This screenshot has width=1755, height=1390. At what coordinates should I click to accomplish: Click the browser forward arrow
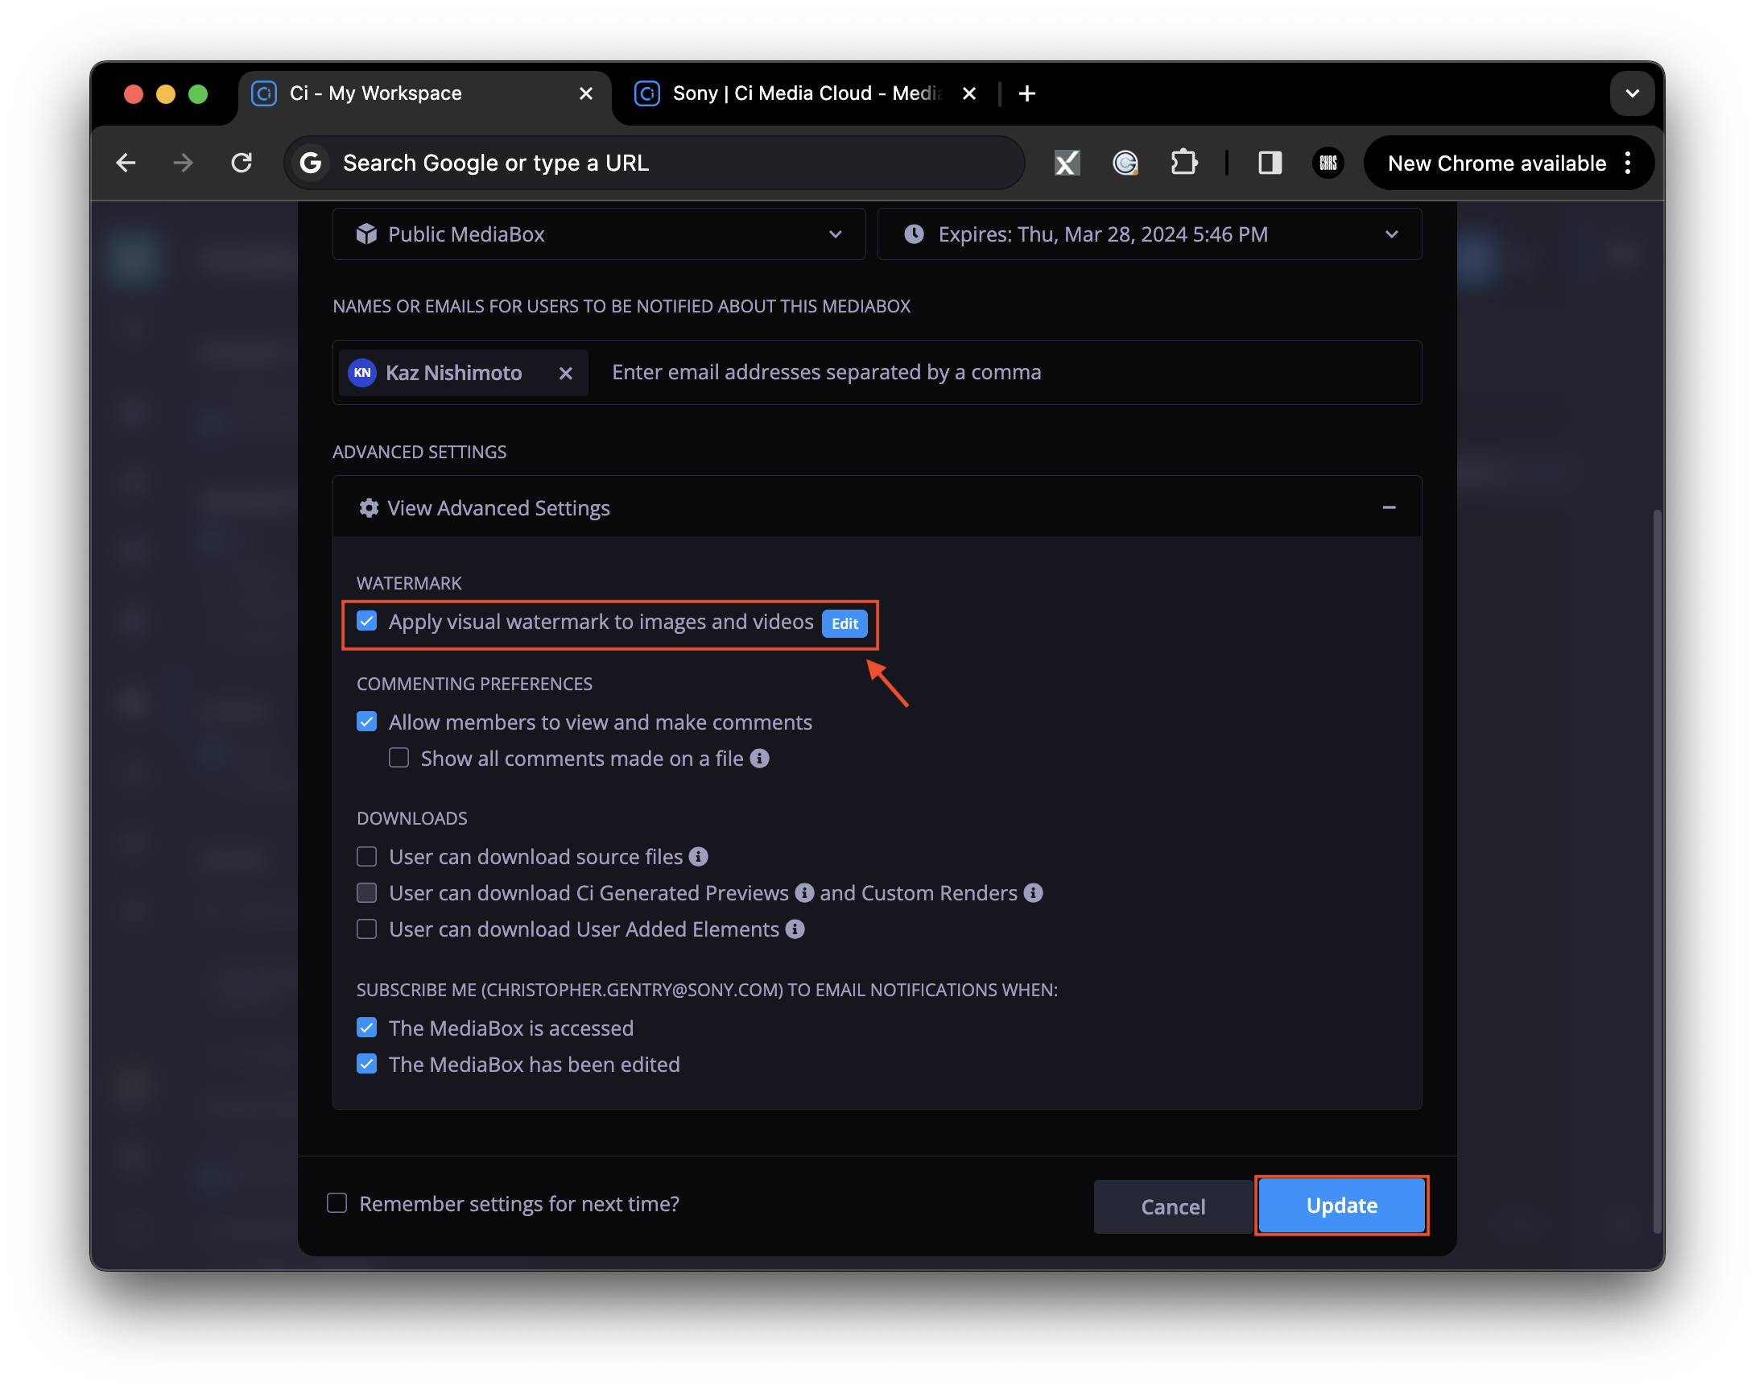click(x=184, y=163)
